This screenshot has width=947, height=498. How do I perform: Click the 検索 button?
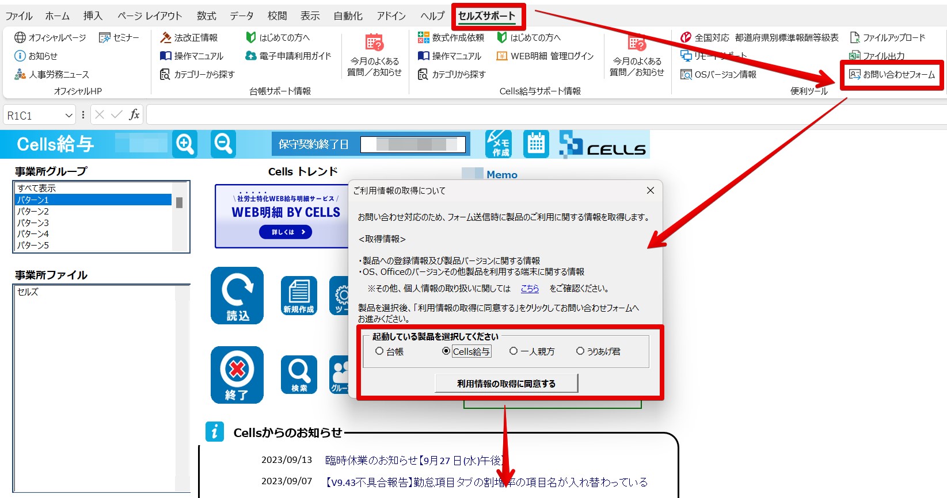tap(299, 375)
